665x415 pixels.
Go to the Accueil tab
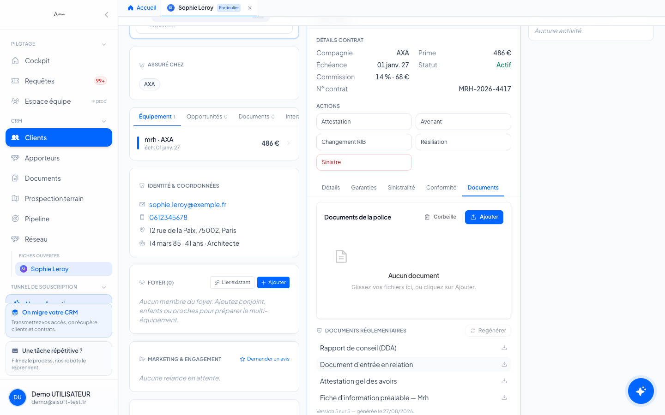pos(142,8)
